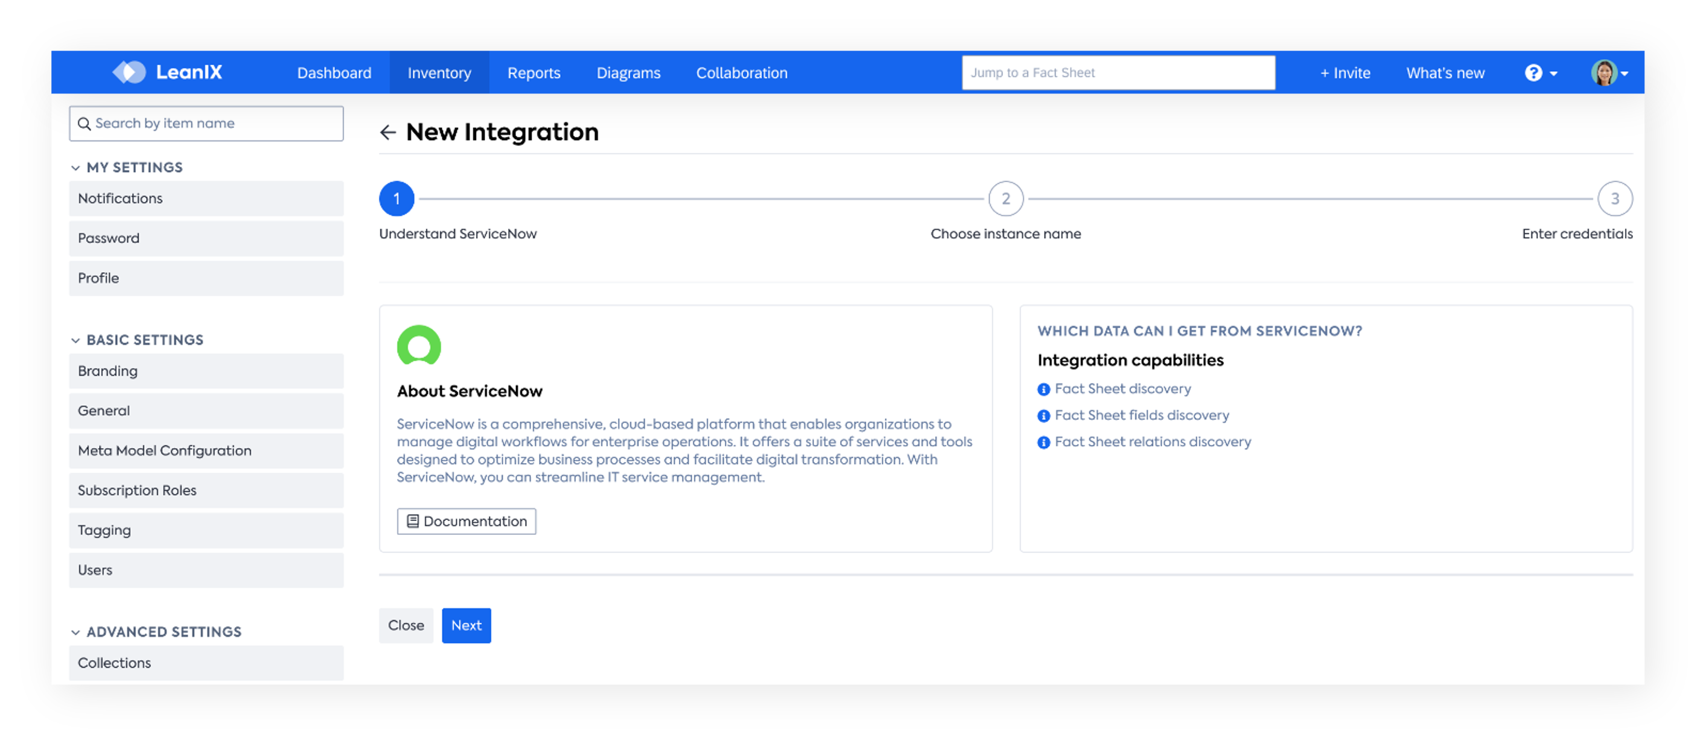
Task: Click the LeanIX logo
Action: point(168,72)
